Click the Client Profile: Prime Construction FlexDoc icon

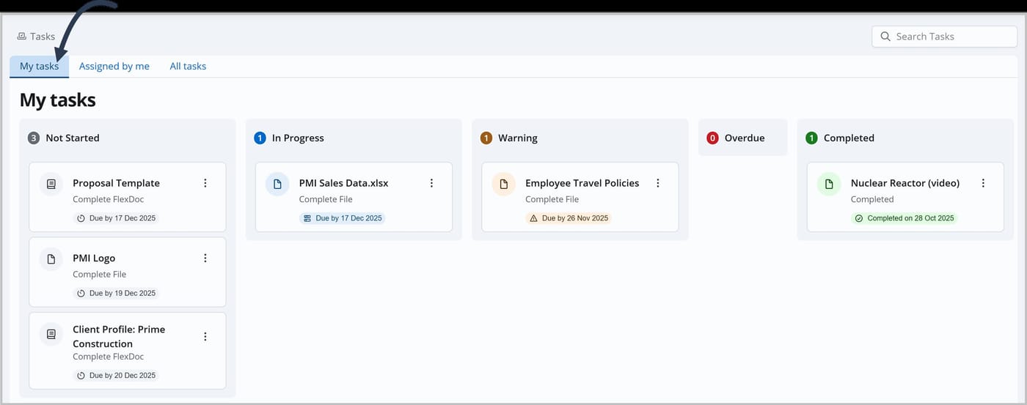[51, 334]
